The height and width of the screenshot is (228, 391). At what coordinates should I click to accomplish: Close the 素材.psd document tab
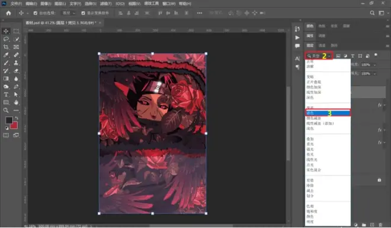point(100,22)
